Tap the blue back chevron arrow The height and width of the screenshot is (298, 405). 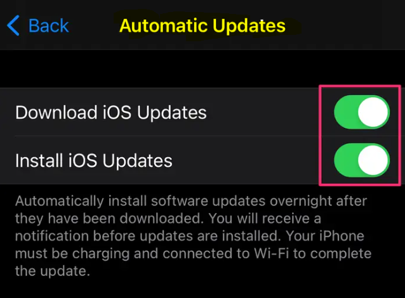click(13, 25)
